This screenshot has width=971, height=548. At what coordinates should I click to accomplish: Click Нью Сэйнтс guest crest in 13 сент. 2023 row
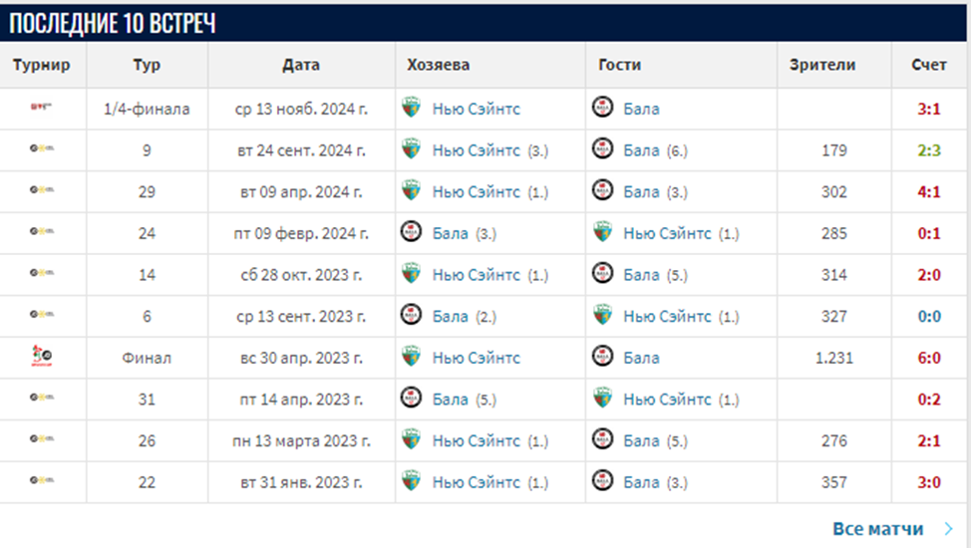[602, 316]
